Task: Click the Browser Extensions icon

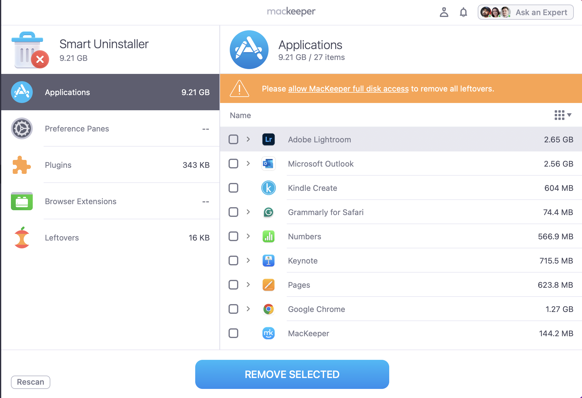Action: coord(22,201)
